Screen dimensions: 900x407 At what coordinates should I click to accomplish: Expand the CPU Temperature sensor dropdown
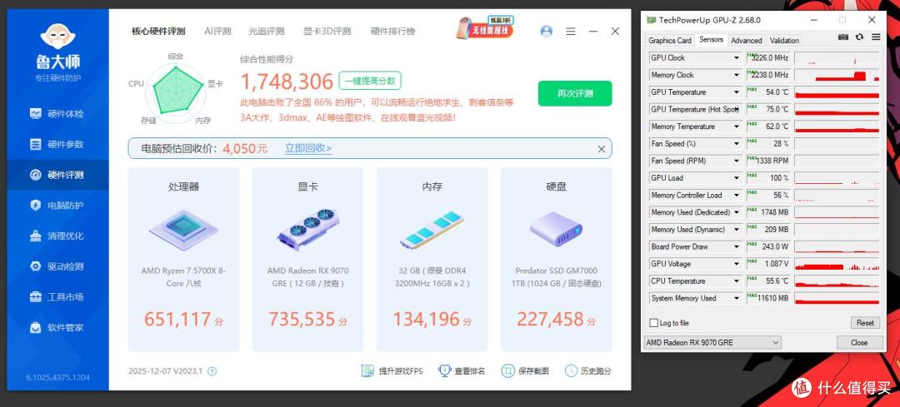click(x=737, y=281)
